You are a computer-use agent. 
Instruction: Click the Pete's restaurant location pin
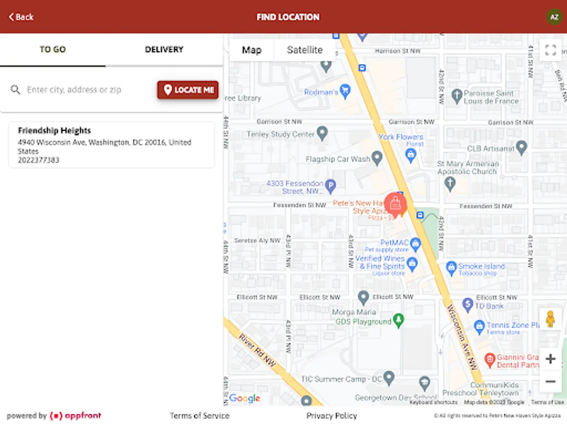(x=395, y=204)
